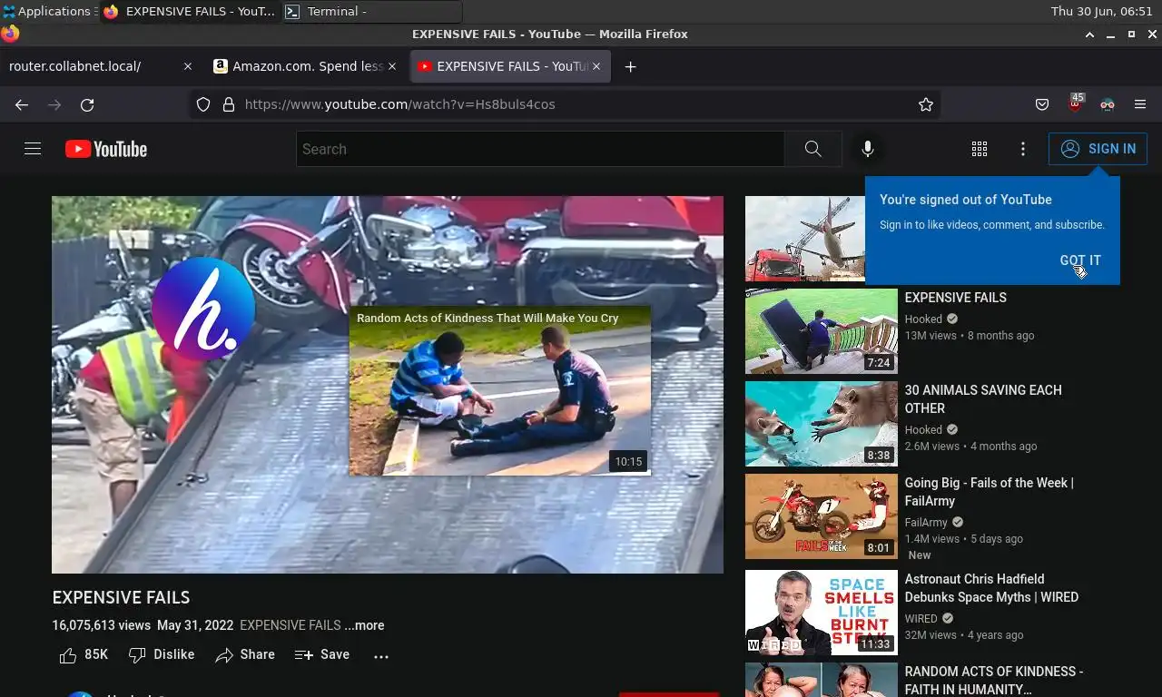
Task: Open the Pocket save icon
Action: (1042, 104)
